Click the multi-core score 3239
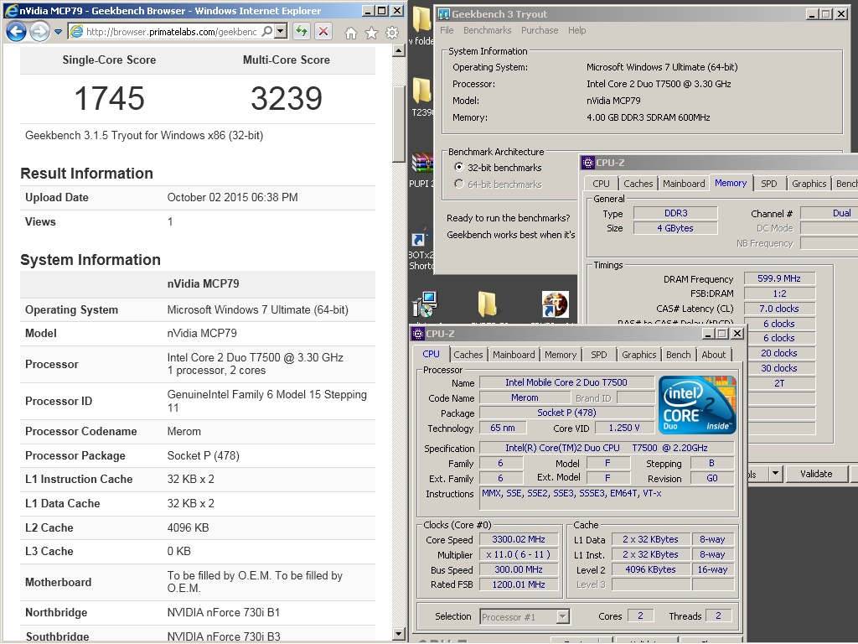The image size is (858, 644). (x=287, y=99)
